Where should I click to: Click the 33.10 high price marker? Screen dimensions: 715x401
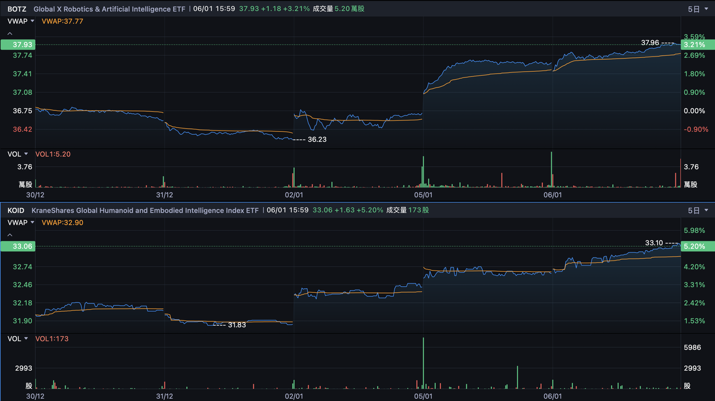tap(654, 243)
